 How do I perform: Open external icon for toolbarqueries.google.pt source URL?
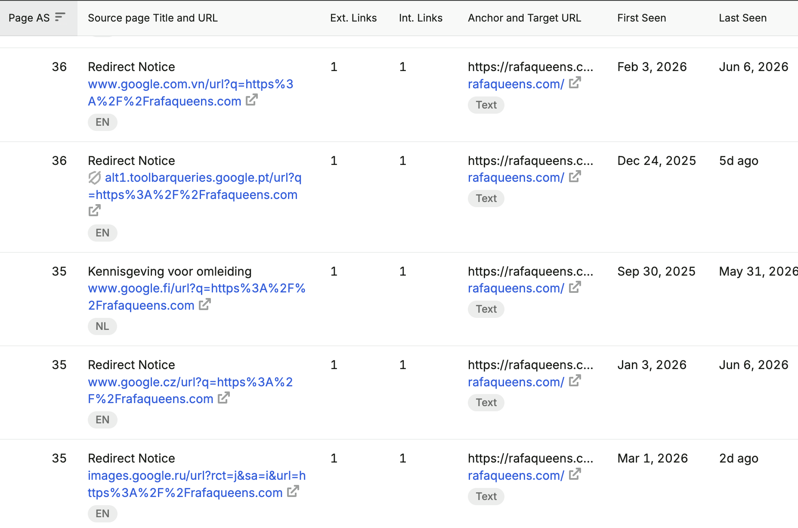pyautogui.click(x=94, y=211)
